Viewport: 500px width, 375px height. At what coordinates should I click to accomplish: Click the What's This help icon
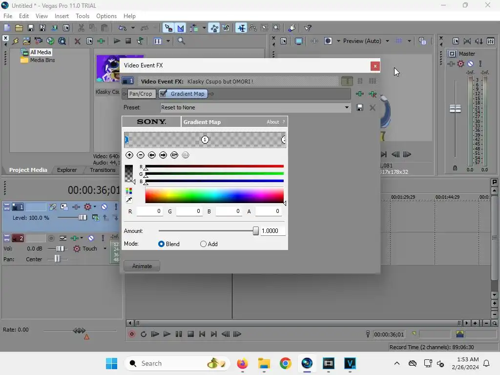[308, 28]
